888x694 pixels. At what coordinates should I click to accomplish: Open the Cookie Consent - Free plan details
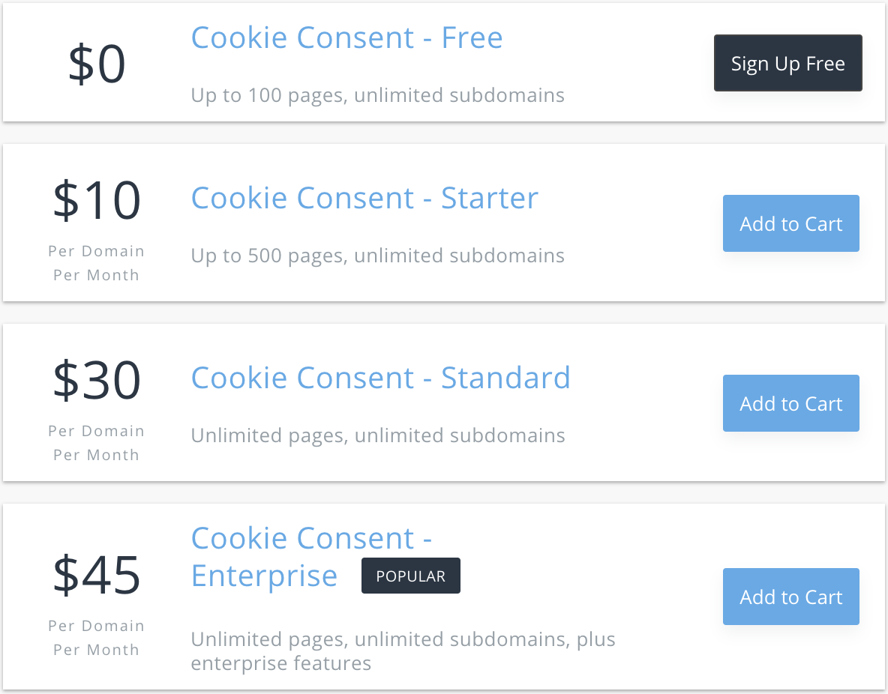click(346, 37)
